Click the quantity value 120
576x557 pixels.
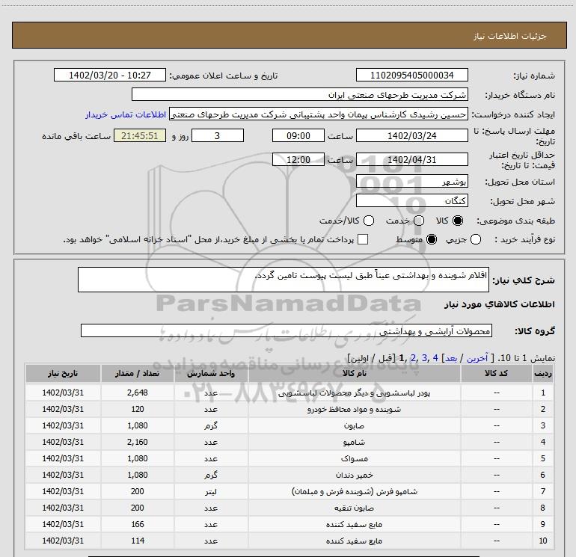pos(138,410)
